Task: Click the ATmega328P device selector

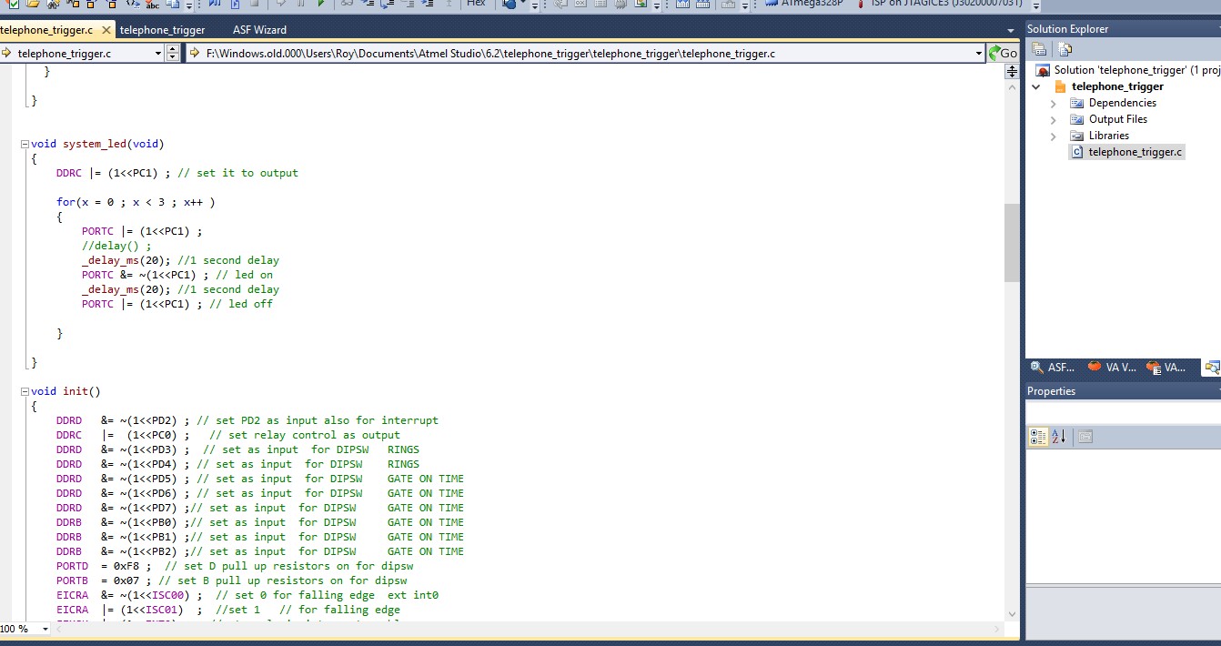Action: (812, 4)
